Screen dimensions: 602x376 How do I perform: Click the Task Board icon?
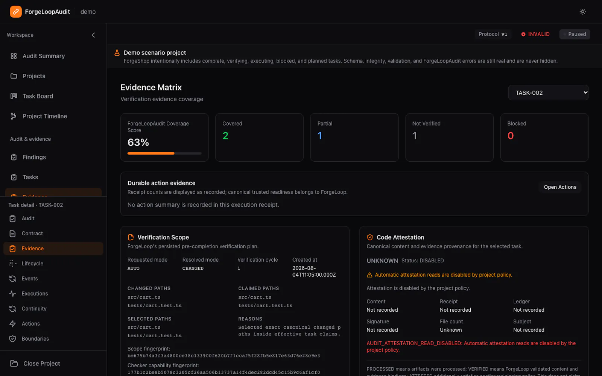tap(14, 96)
